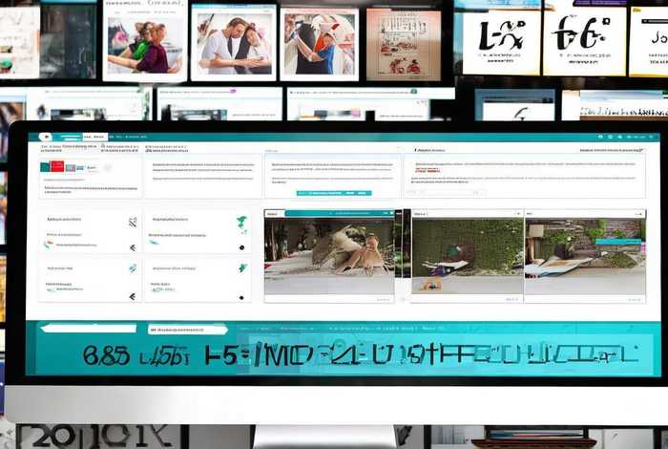Click the crossed-lines icon in first list card
Image resolution: width=668 pixels, height=449 pixels.
(132, 222)
